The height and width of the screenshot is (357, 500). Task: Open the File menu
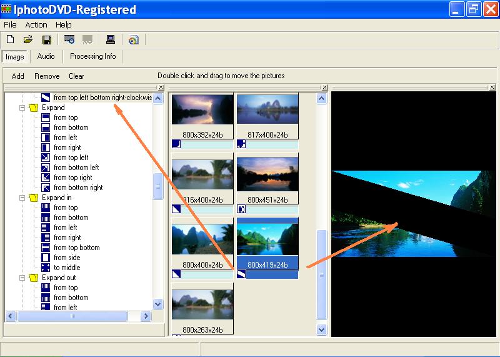coord(10,25)
